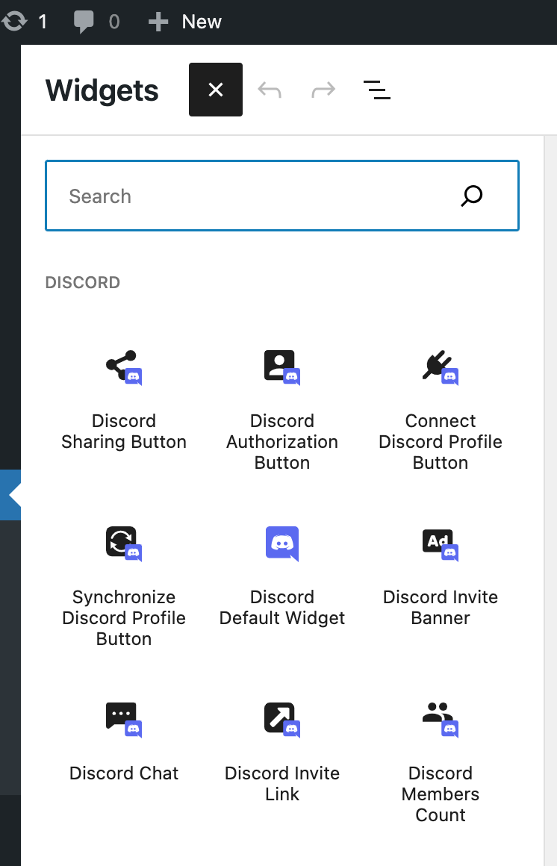This screenshot has height=866, width=557.
Task: Click the updates refresh icon in admin bar
Action: (13, 22)
